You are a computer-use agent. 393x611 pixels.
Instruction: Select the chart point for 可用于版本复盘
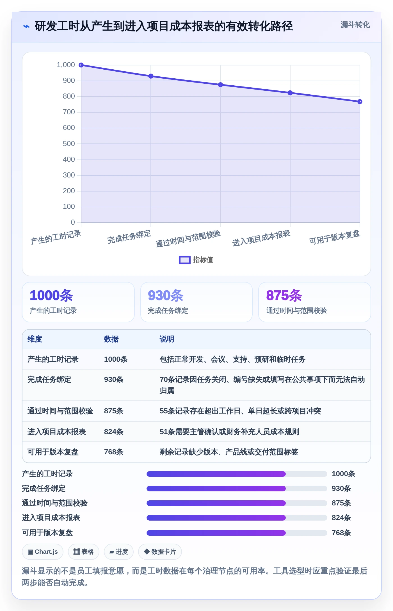point(360,102)
